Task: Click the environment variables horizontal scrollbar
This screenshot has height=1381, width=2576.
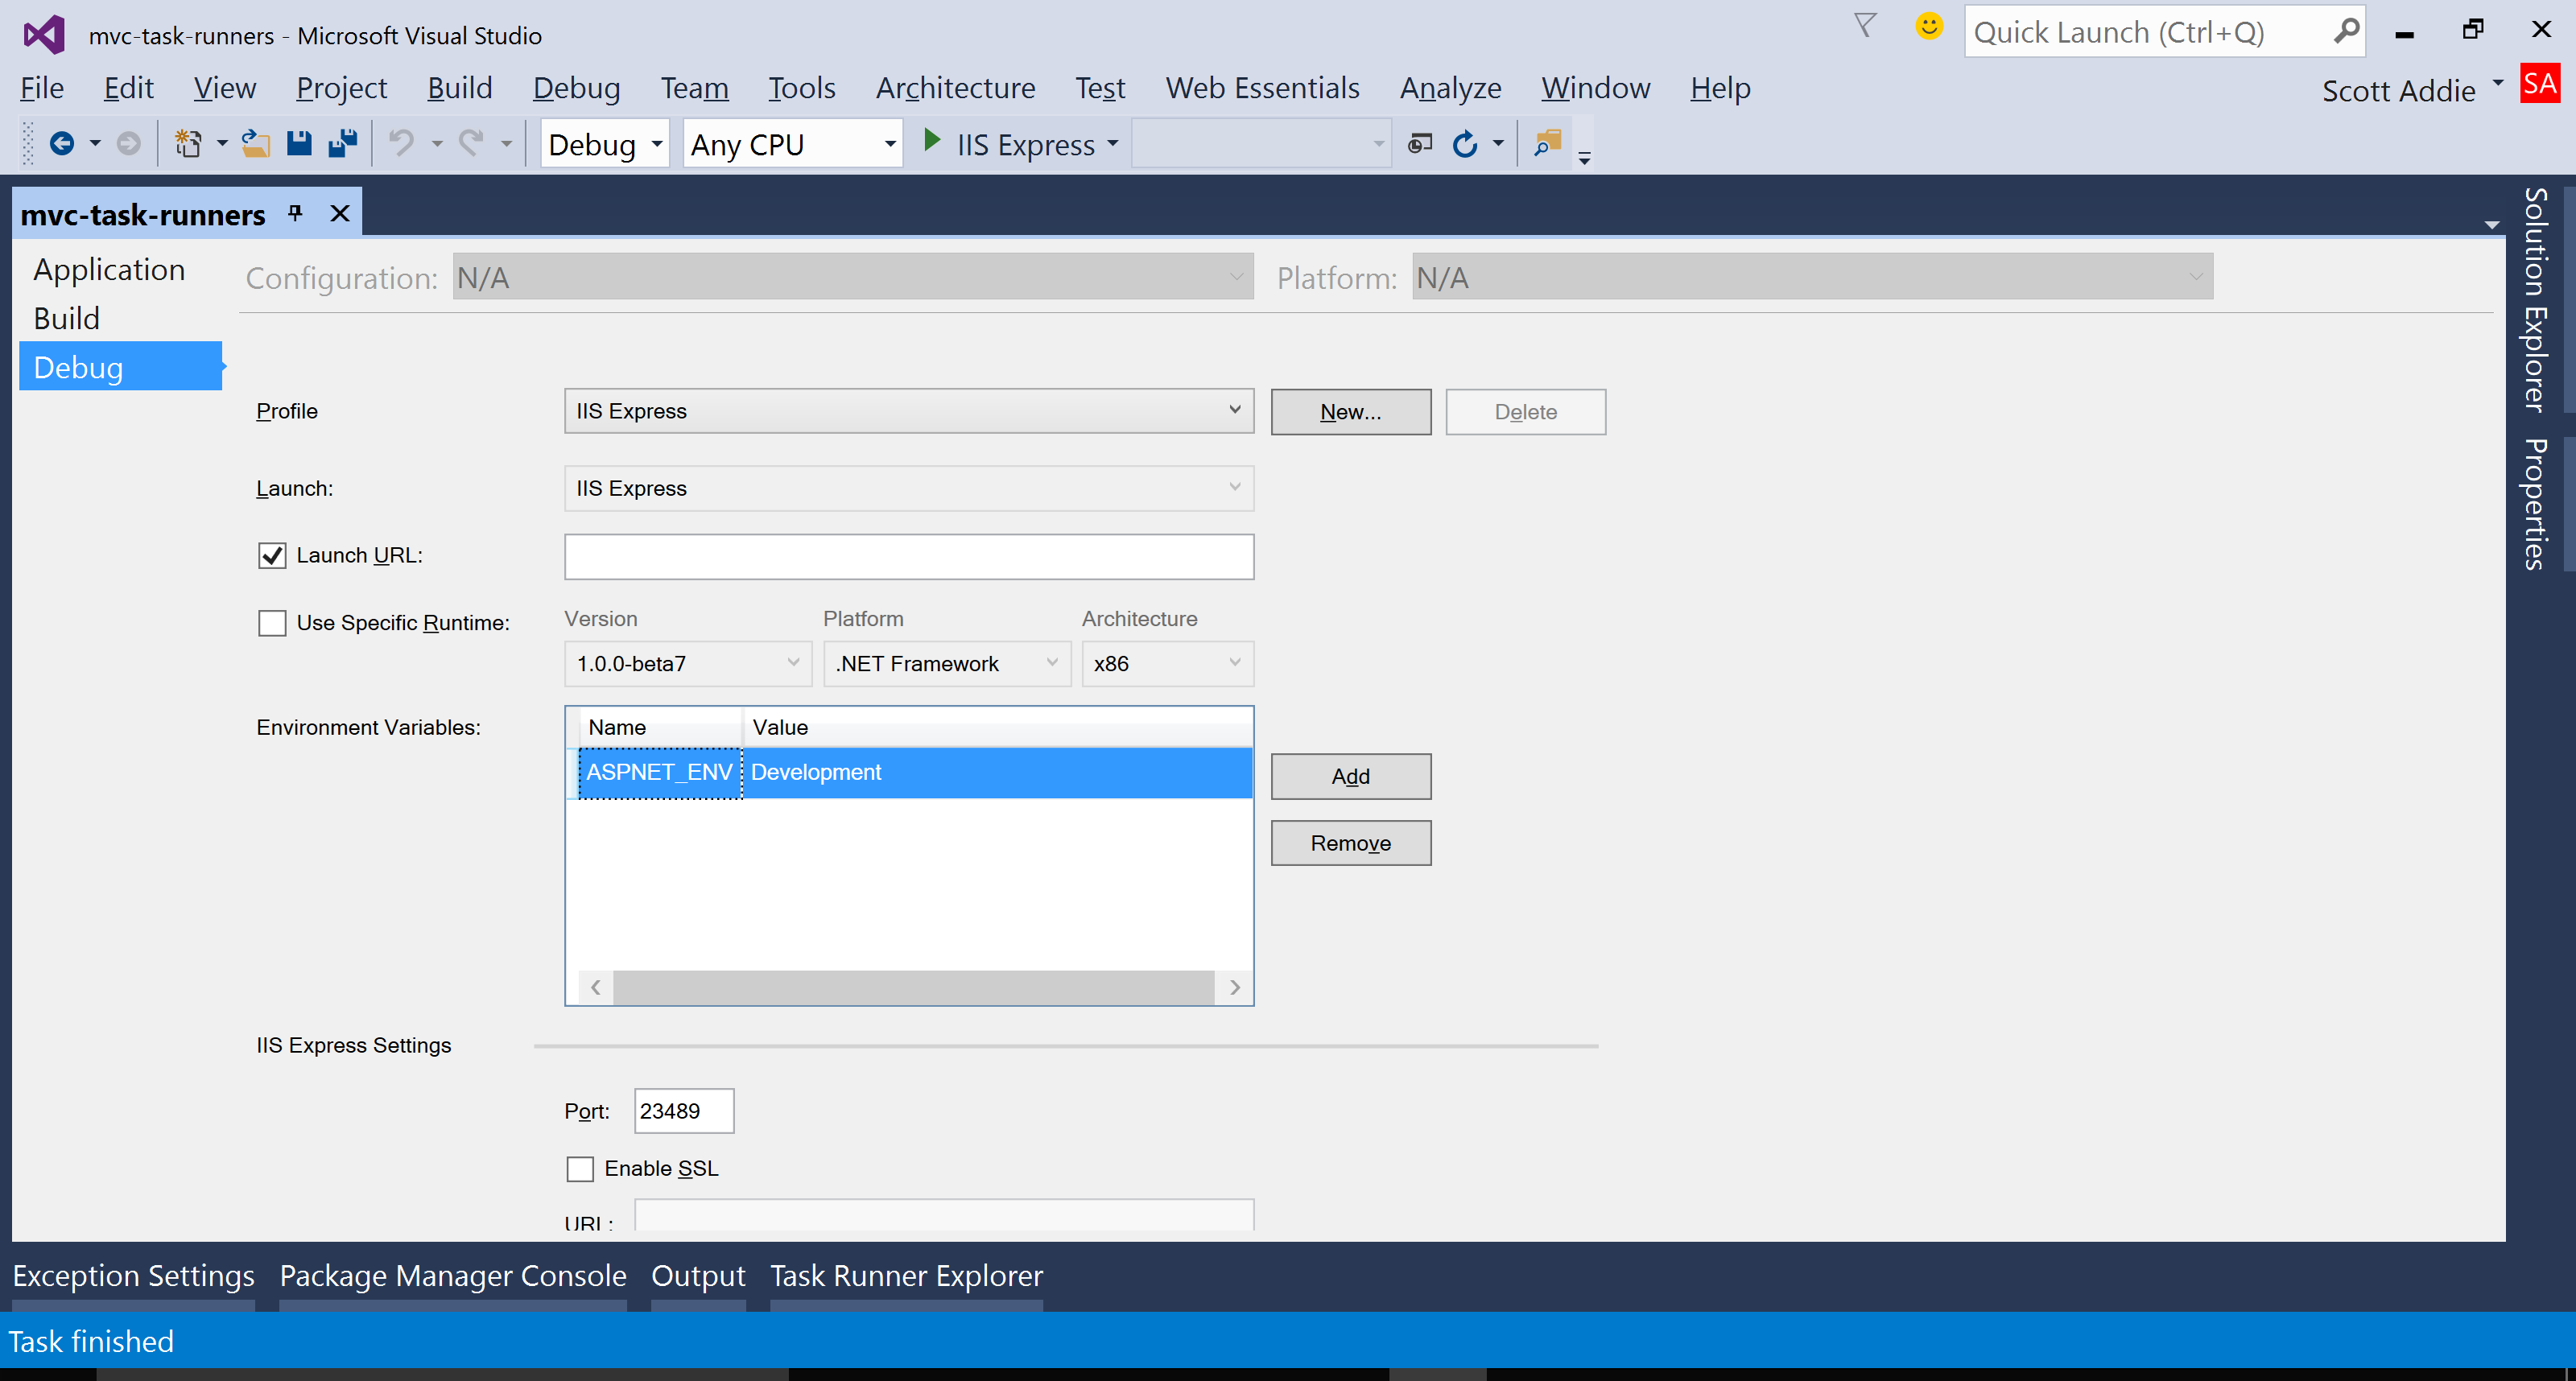Action: coord(913,988)
